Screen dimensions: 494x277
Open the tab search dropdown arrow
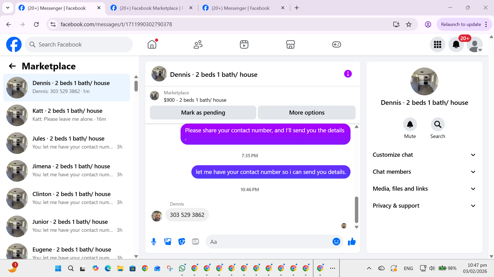[x=8, y=8]
